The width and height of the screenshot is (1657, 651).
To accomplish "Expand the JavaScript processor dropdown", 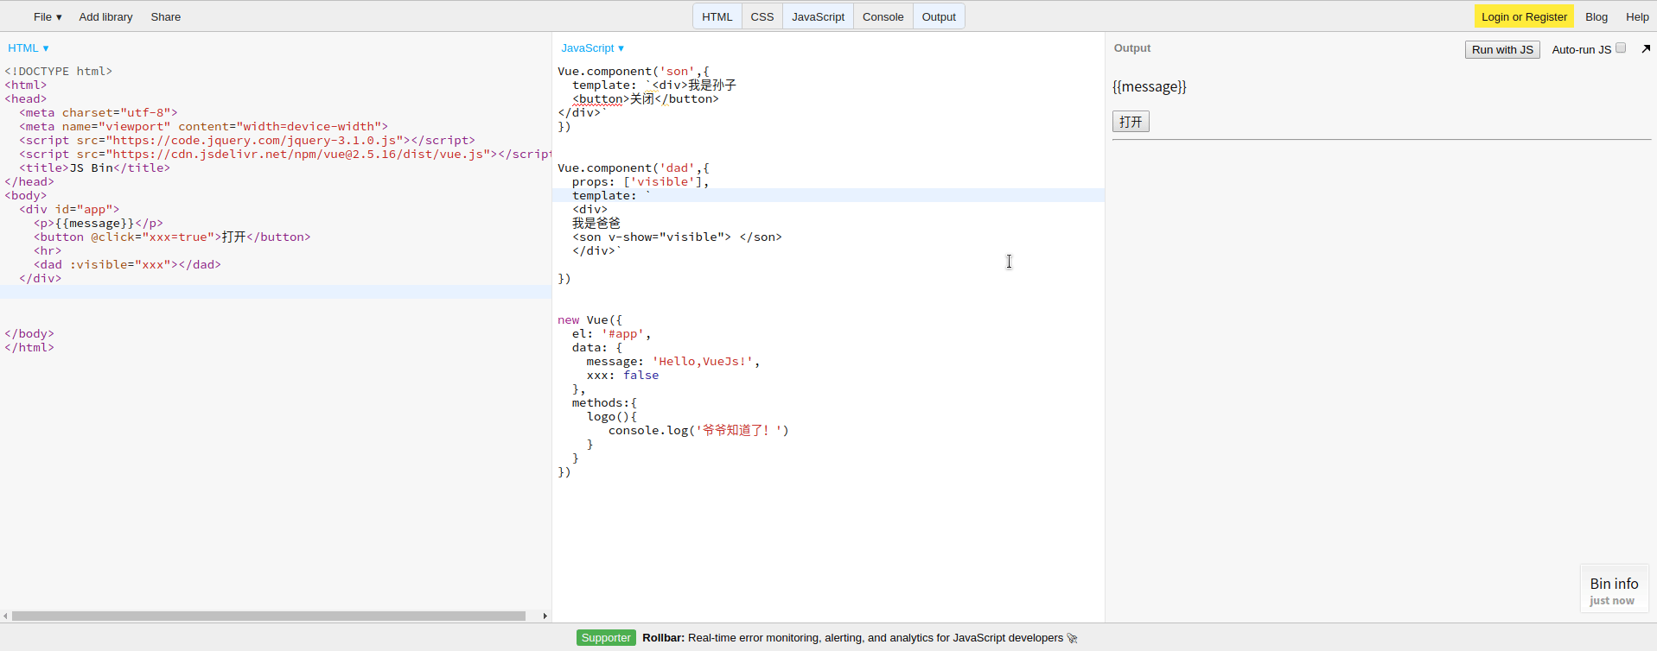I will click(x=592, y=48).
